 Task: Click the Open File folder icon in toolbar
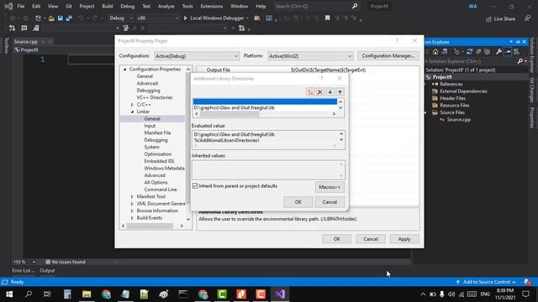51,18
